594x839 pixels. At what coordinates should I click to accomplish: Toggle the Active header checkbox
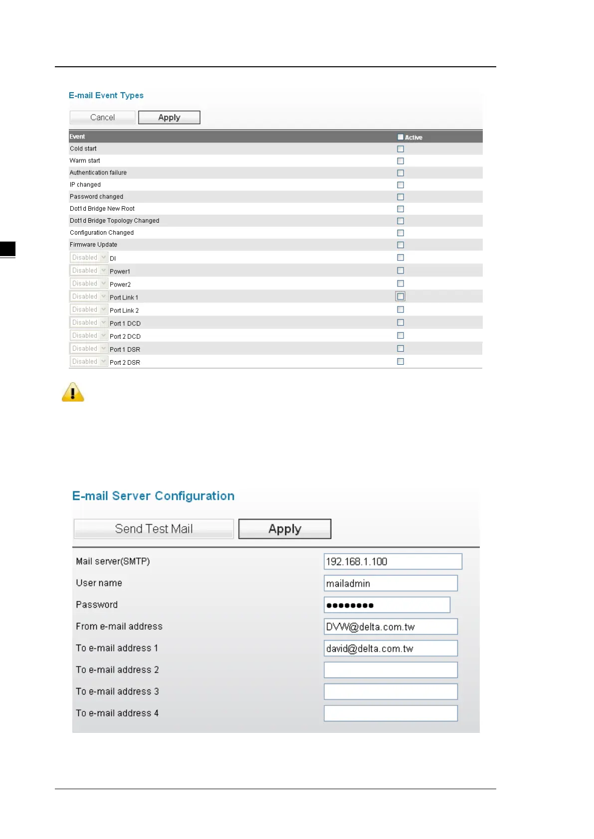(400, 137)
